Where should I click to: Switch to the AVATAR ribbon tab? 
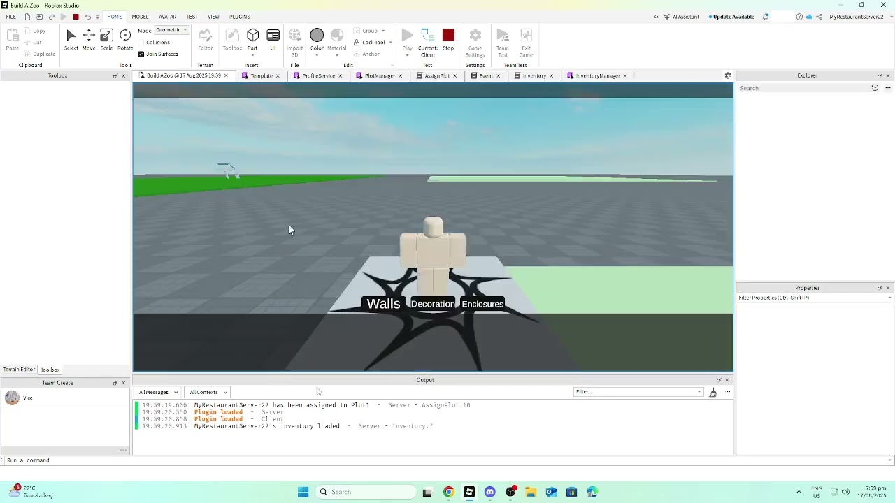click(x=168, y=17)
